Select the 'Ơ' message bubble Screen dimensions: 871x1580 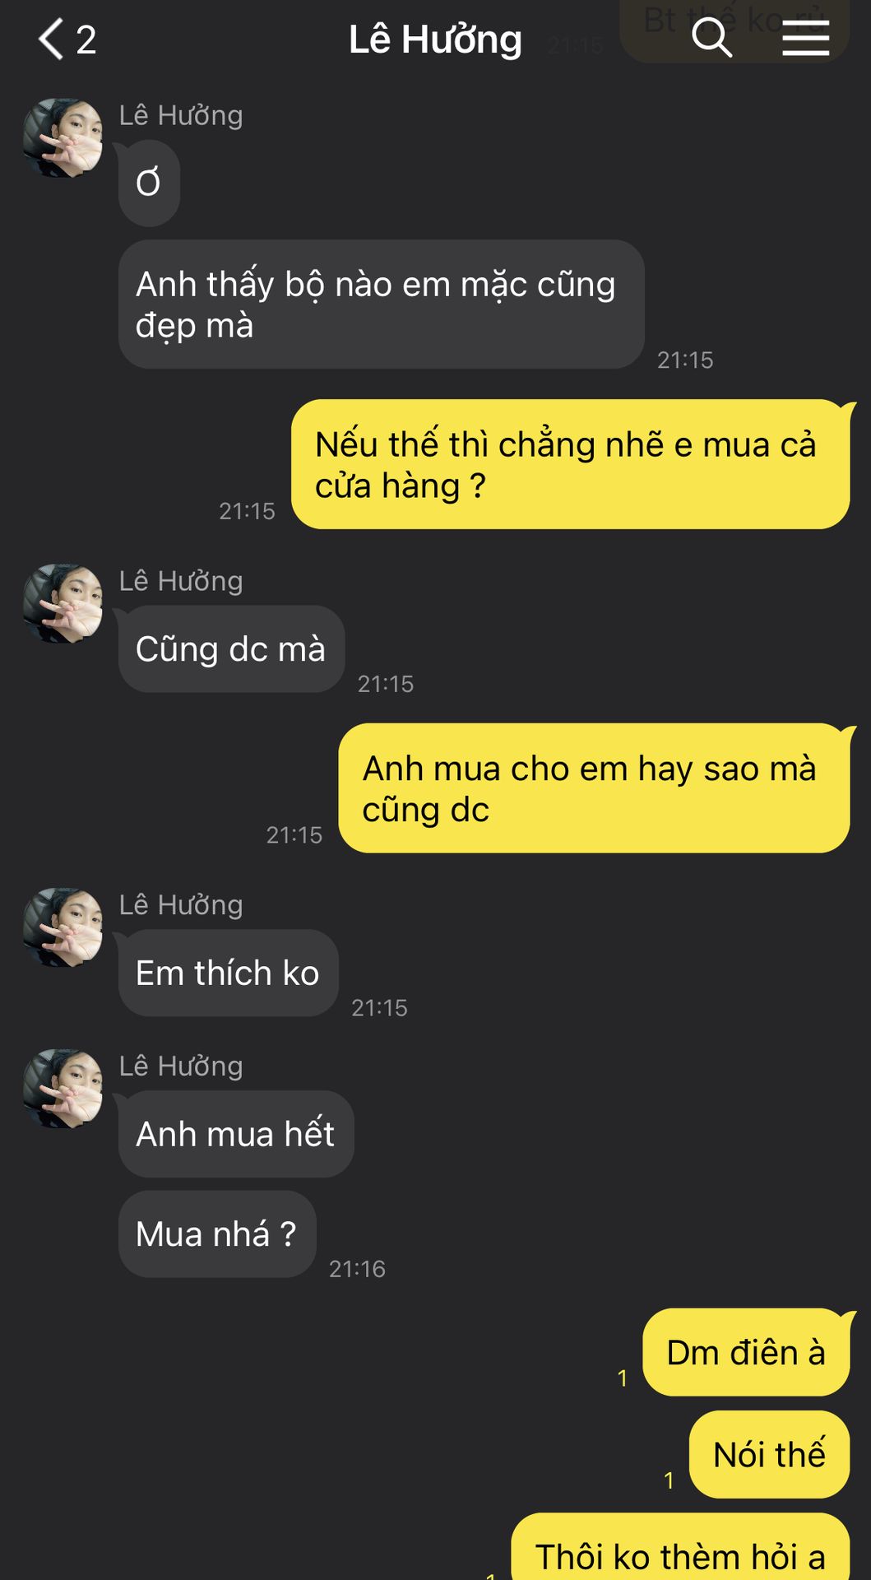[x=149, y=183]
